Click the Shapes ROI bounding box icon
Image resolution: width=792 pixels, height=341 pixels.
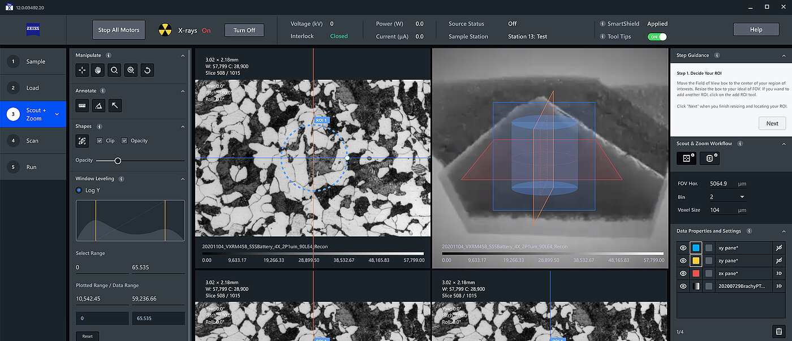(83, 141)
